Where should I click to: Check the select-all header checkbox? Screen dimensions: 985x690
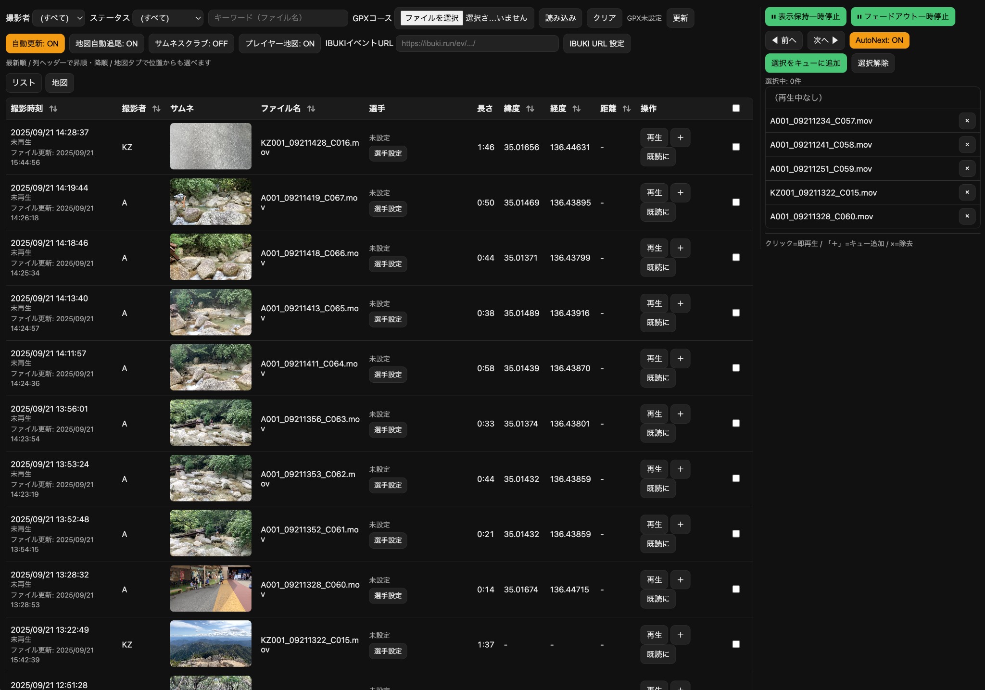tap(736, 108)
